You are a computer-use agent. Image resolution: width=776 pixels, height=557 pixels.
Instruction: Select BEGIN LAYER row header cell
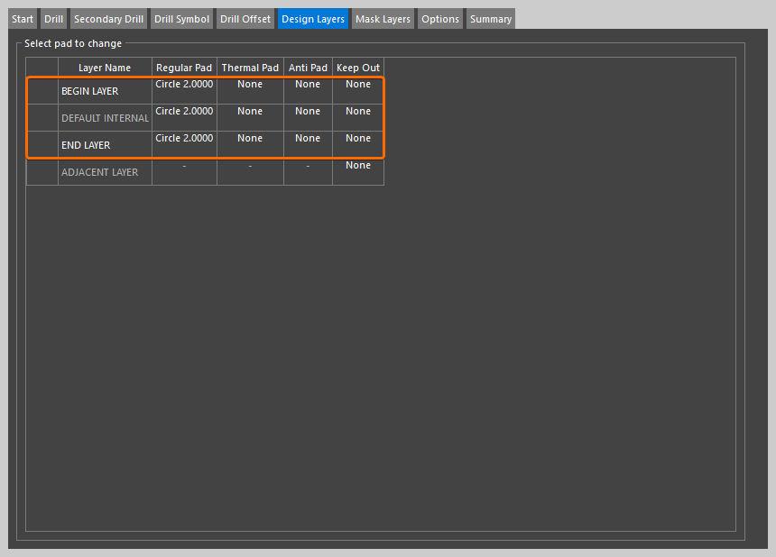click(x=42, y=91)
